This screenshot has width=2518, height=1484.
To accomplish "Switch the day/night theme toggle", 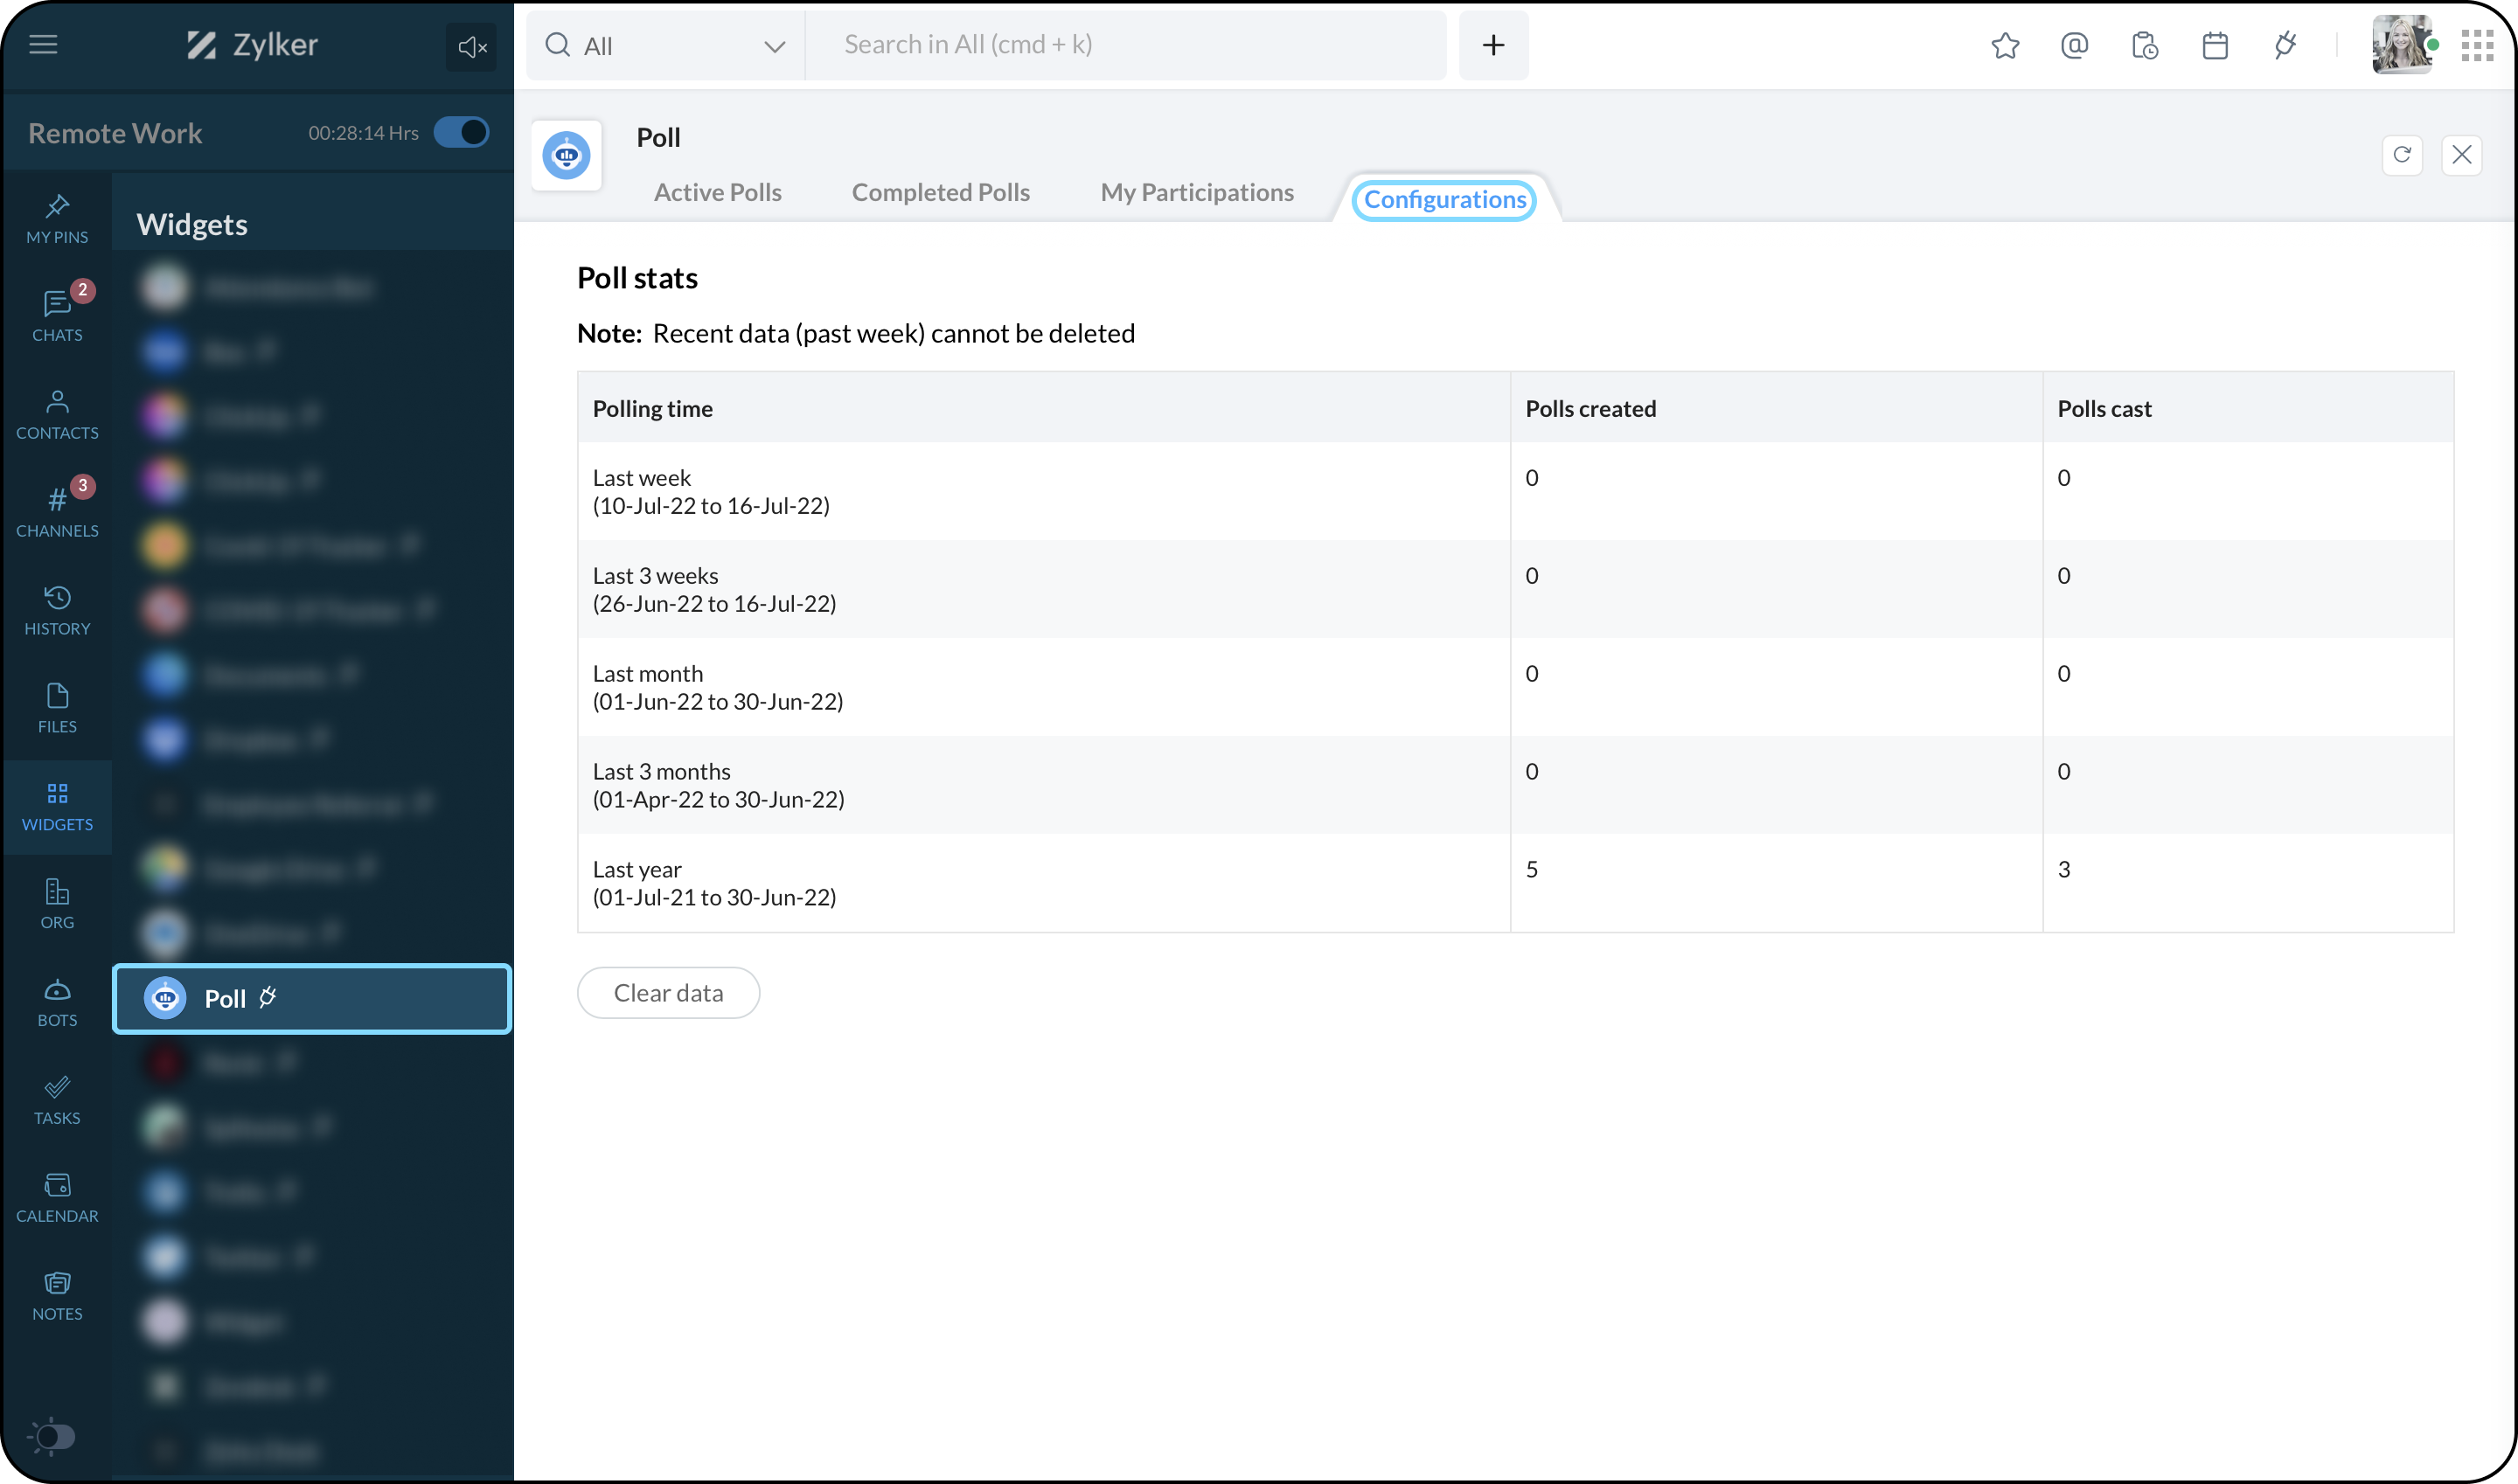I will (52, 1436).
